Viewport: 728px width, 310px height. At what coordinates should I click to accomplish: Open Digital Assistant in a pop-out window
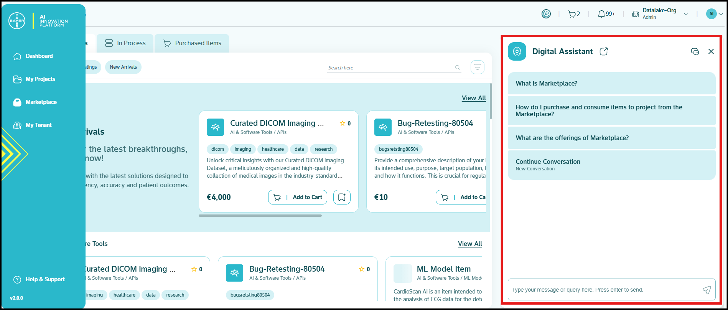click(603, 51)
